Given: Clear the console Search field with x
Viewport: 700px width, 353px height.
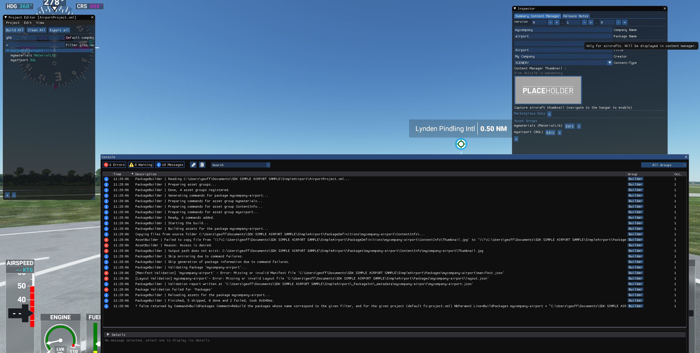Looking at the screenshot, I should [x=268, y=165].
